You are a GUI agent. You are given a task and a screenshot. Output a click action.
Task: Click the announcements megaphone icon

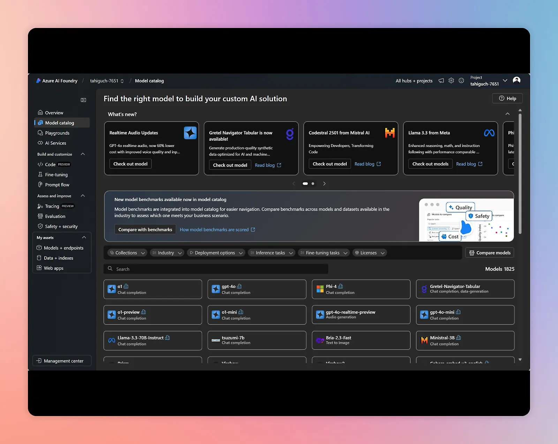tap(441, 81)
